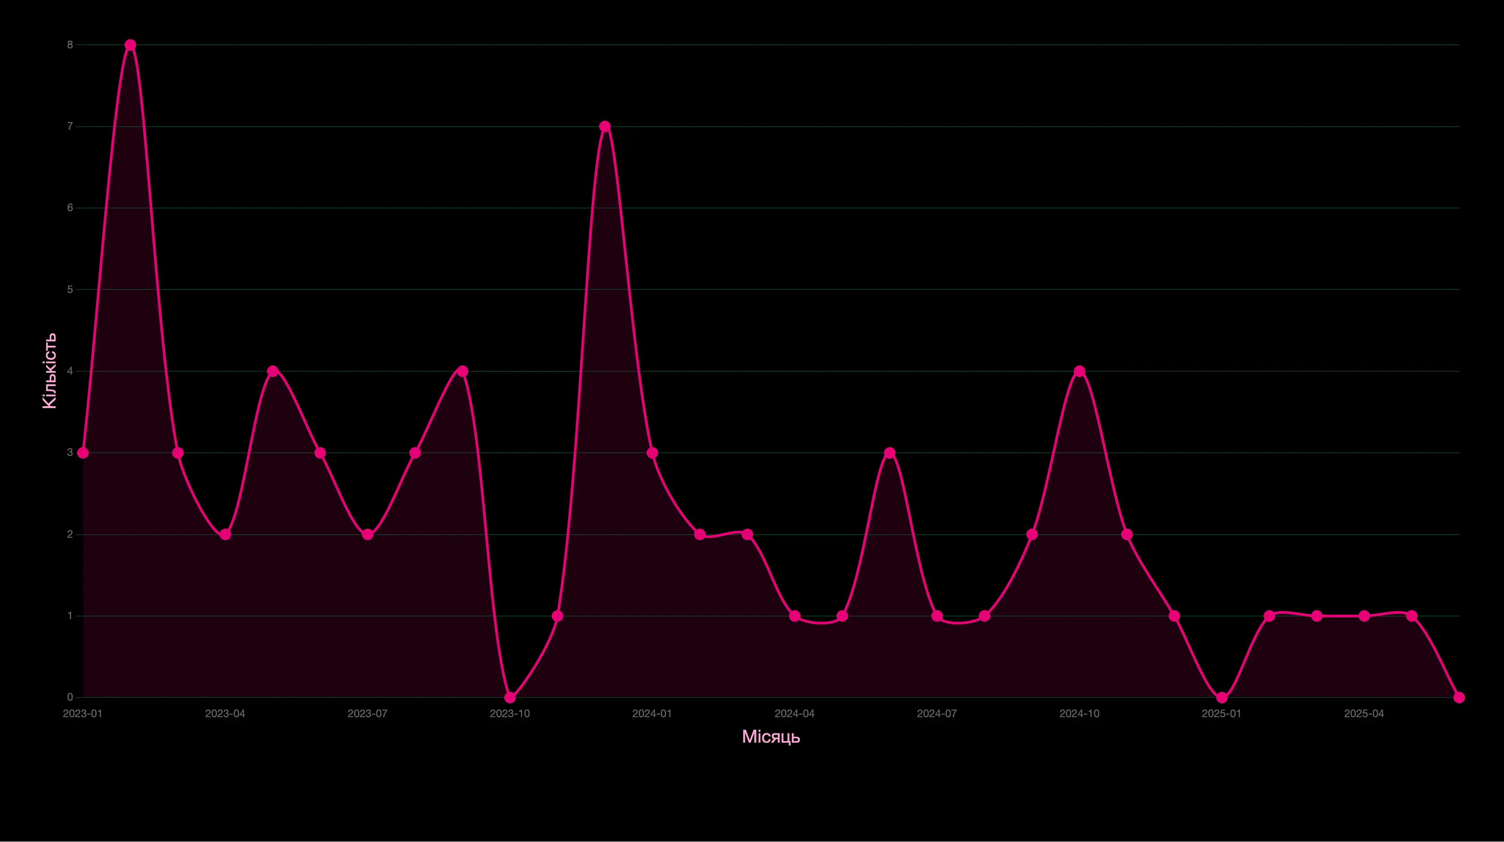Click the x-axis label 2023-04

[225, 714]
